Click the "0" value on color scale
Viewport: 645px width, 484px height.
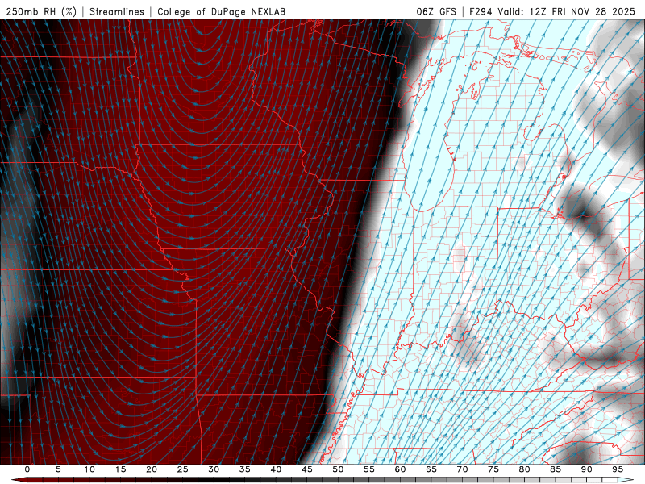(x=27, y=469)
